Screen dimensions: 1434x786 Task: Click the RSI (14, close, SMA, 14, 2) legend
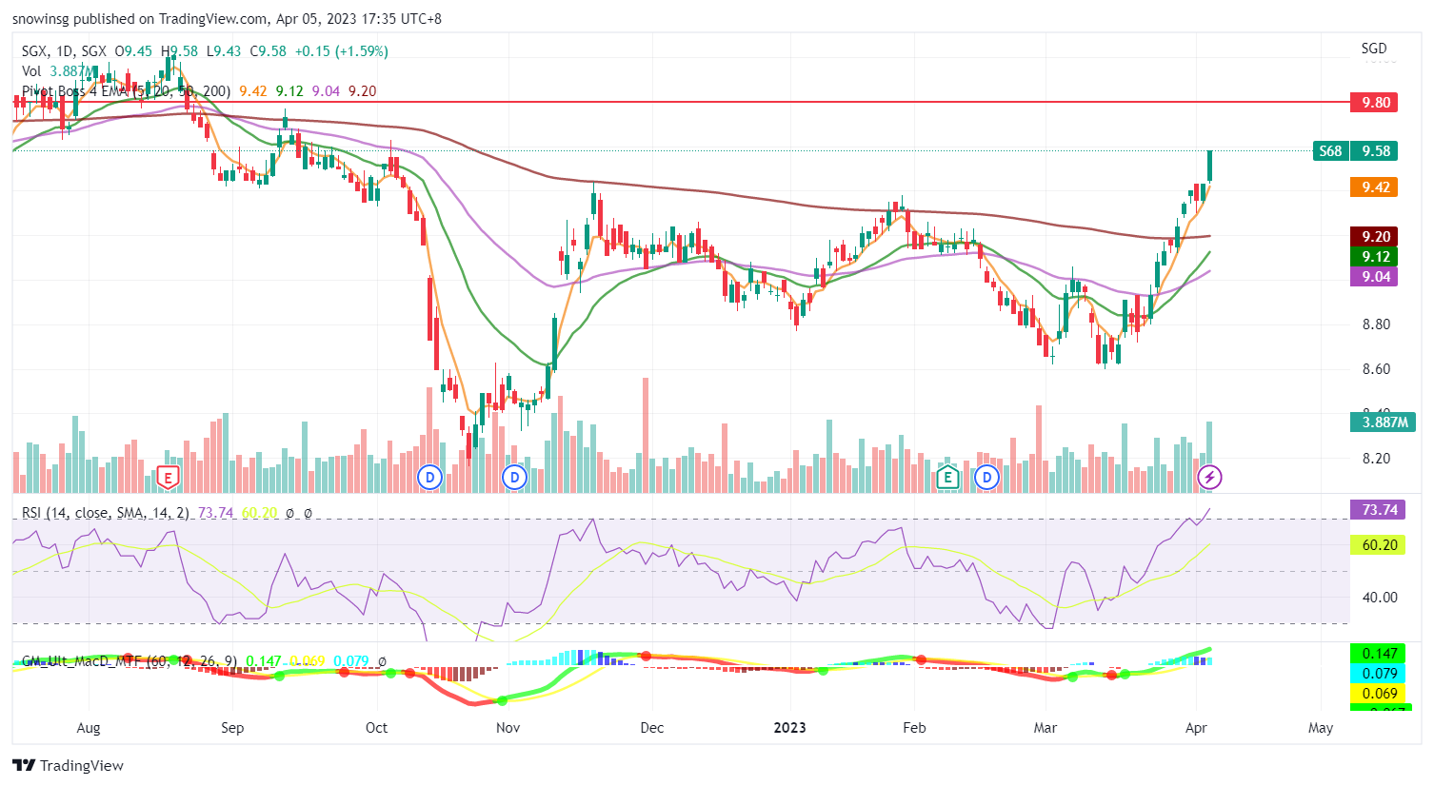[106, 512]
